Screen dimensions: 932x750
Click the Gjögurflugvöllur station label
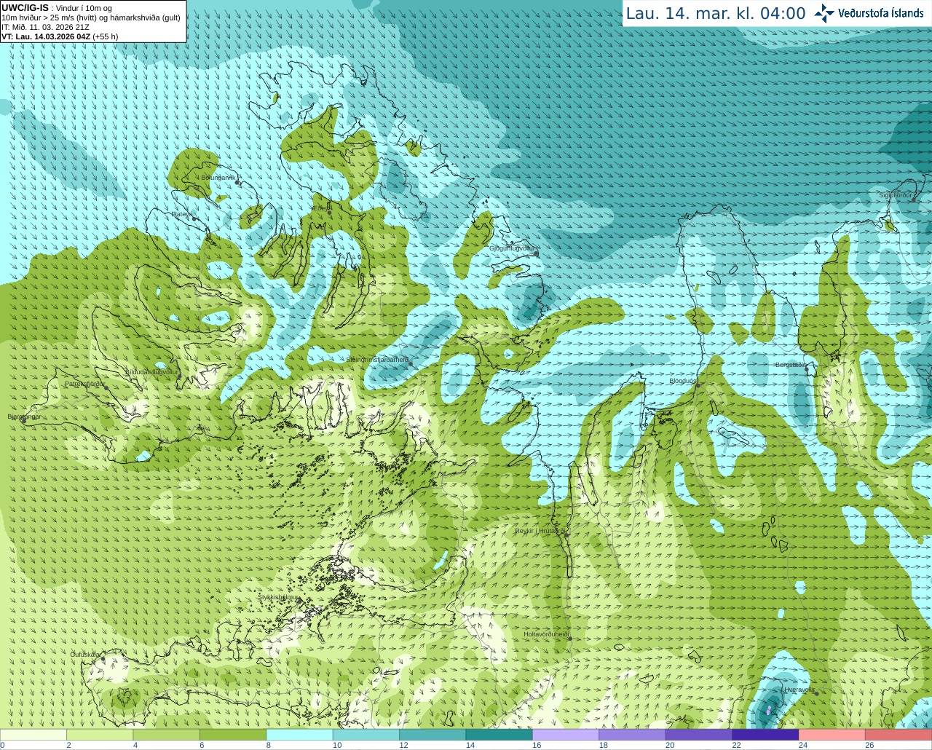[512, 248]
